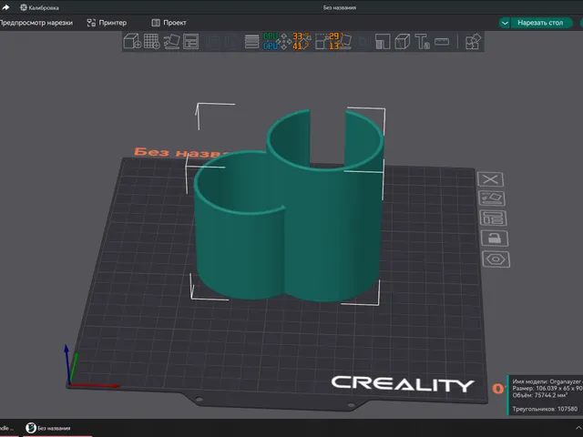
Task: Select the Support painting tool icon
Action: tap(383, 41)
